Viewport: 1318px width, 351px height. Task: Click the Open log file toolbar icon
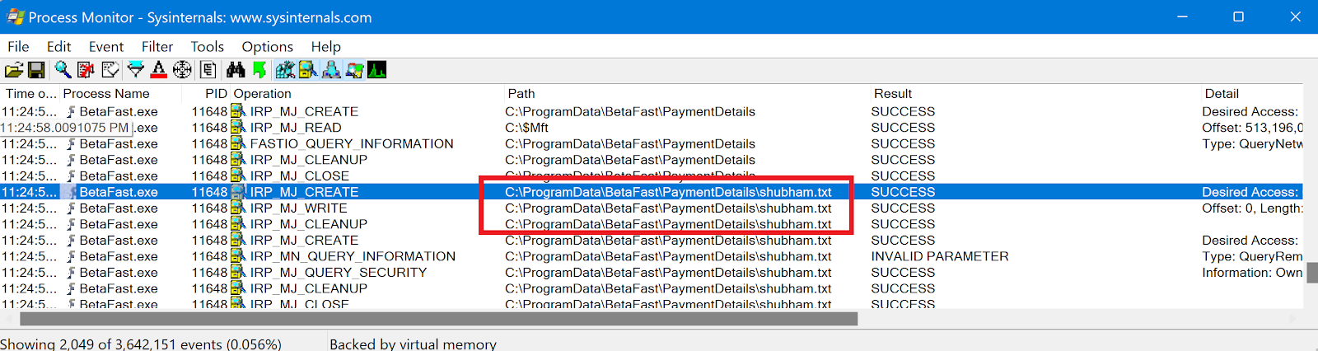[14, 70]
